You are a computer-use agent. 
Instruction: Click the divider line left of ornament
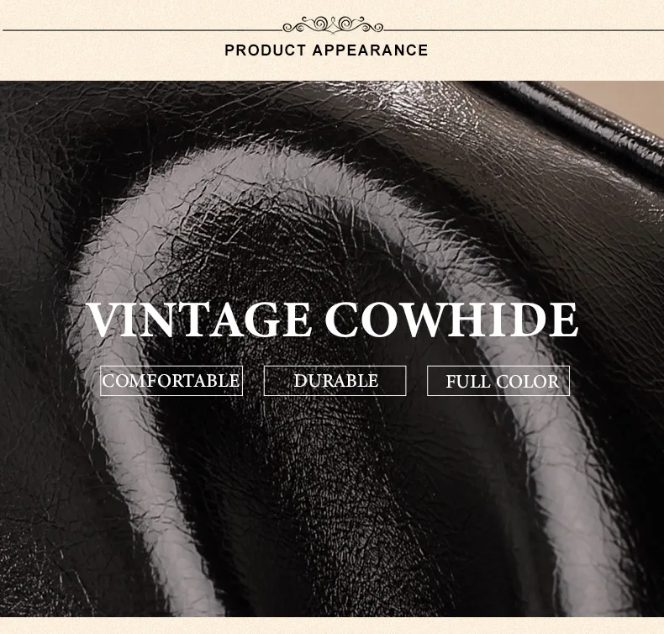(x=143, y=30)
